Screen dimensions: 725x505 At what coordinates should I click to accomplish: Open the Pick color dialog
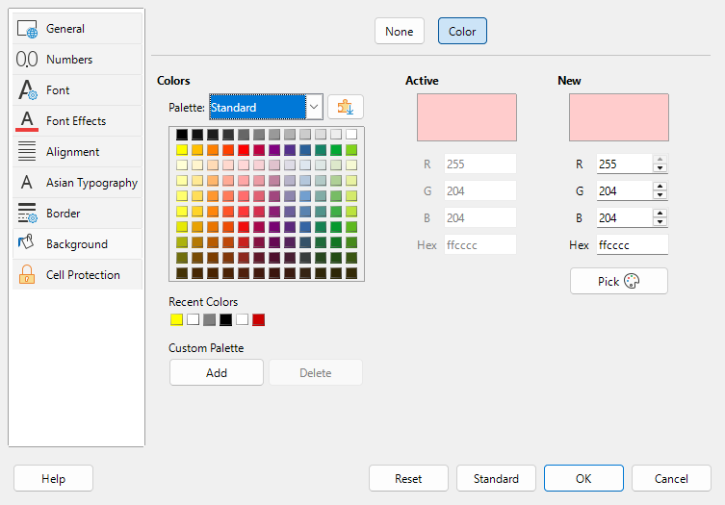tap(619, 281)
